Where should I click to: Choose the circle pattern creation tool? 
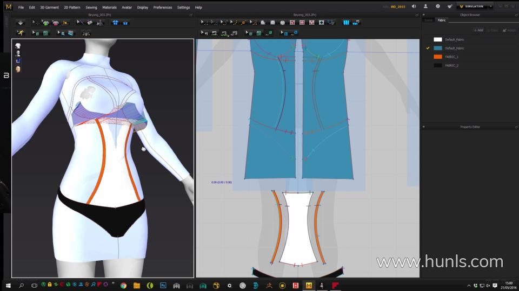pyautogui.click(x=282, y=23)
